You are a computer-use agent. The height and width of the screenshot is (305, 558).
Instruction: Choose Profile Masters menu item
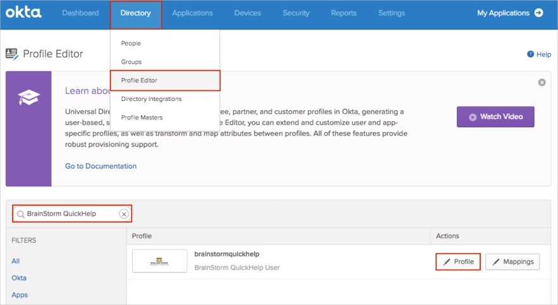(142, 117)
